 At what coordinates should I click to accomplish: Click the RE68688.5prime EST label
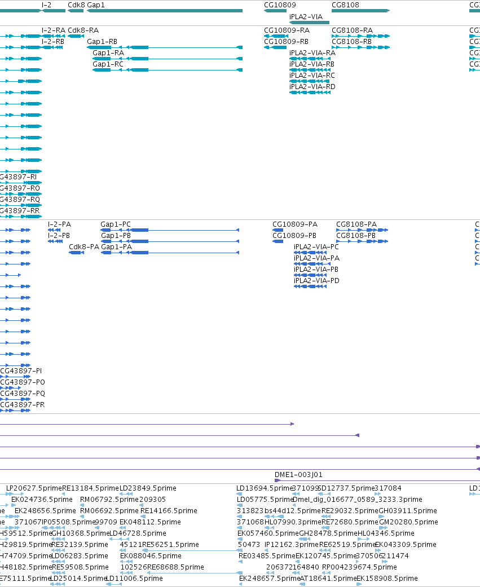(x=175, y=567)
